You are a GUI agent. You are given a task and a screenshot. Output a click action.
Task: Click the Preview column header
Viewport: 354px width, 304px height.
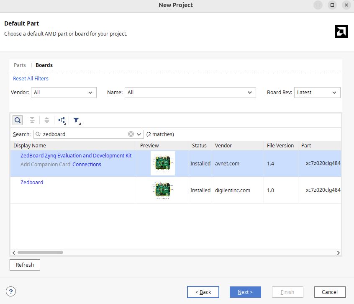pos(163,145)
